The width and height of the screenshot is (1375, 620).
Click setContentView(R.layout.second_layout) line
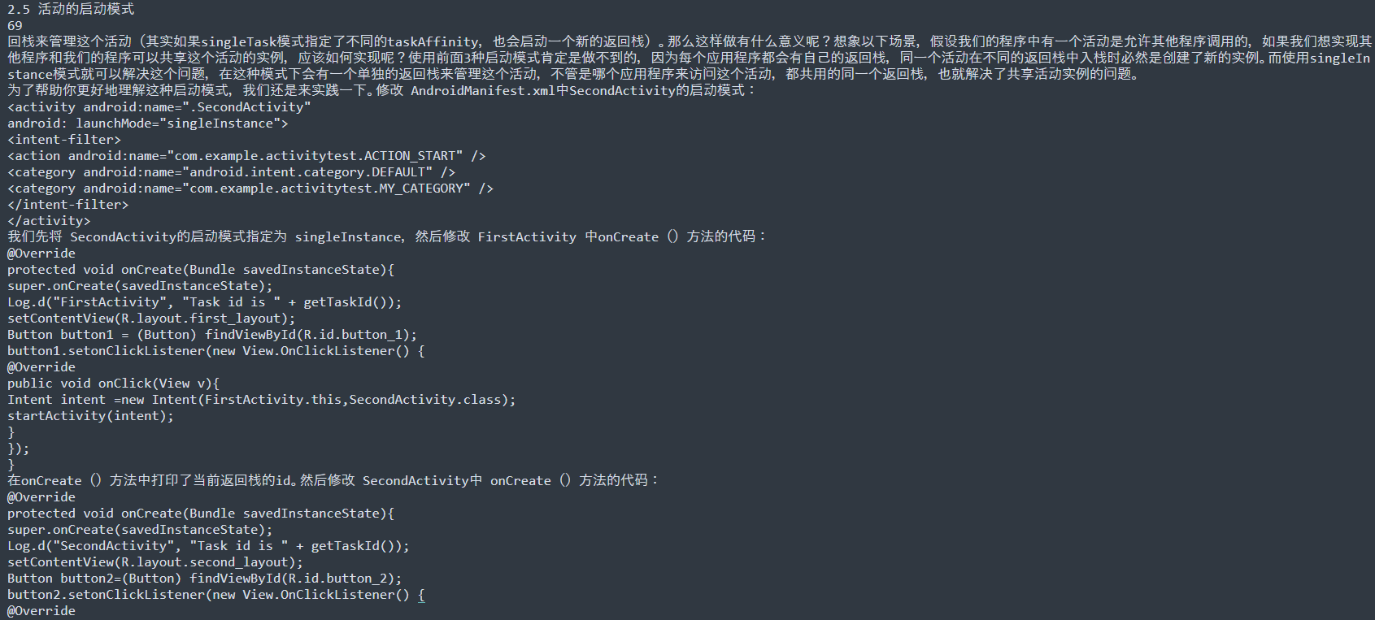155,561
